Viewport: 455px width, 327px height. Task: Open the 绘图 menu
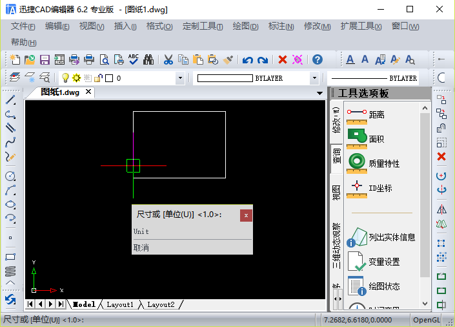245,26
